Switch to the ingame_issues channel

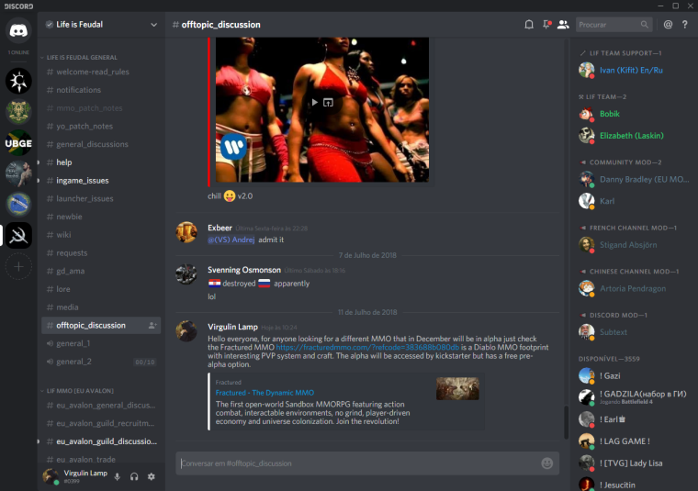(x=101, y=181)
